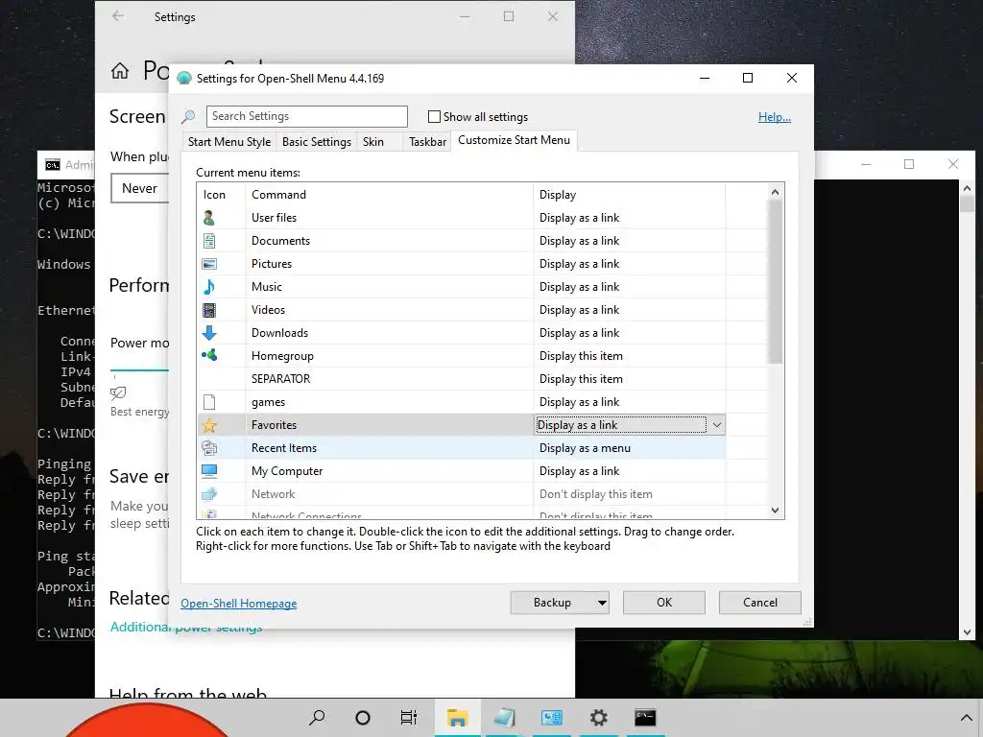Screen dimensions: 983x737
Task: Click the Videos command name
Action: coord(269,310)
